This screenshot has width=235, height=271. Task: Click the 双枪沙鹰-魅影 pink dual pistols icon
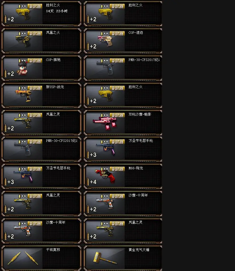point(105,123)
